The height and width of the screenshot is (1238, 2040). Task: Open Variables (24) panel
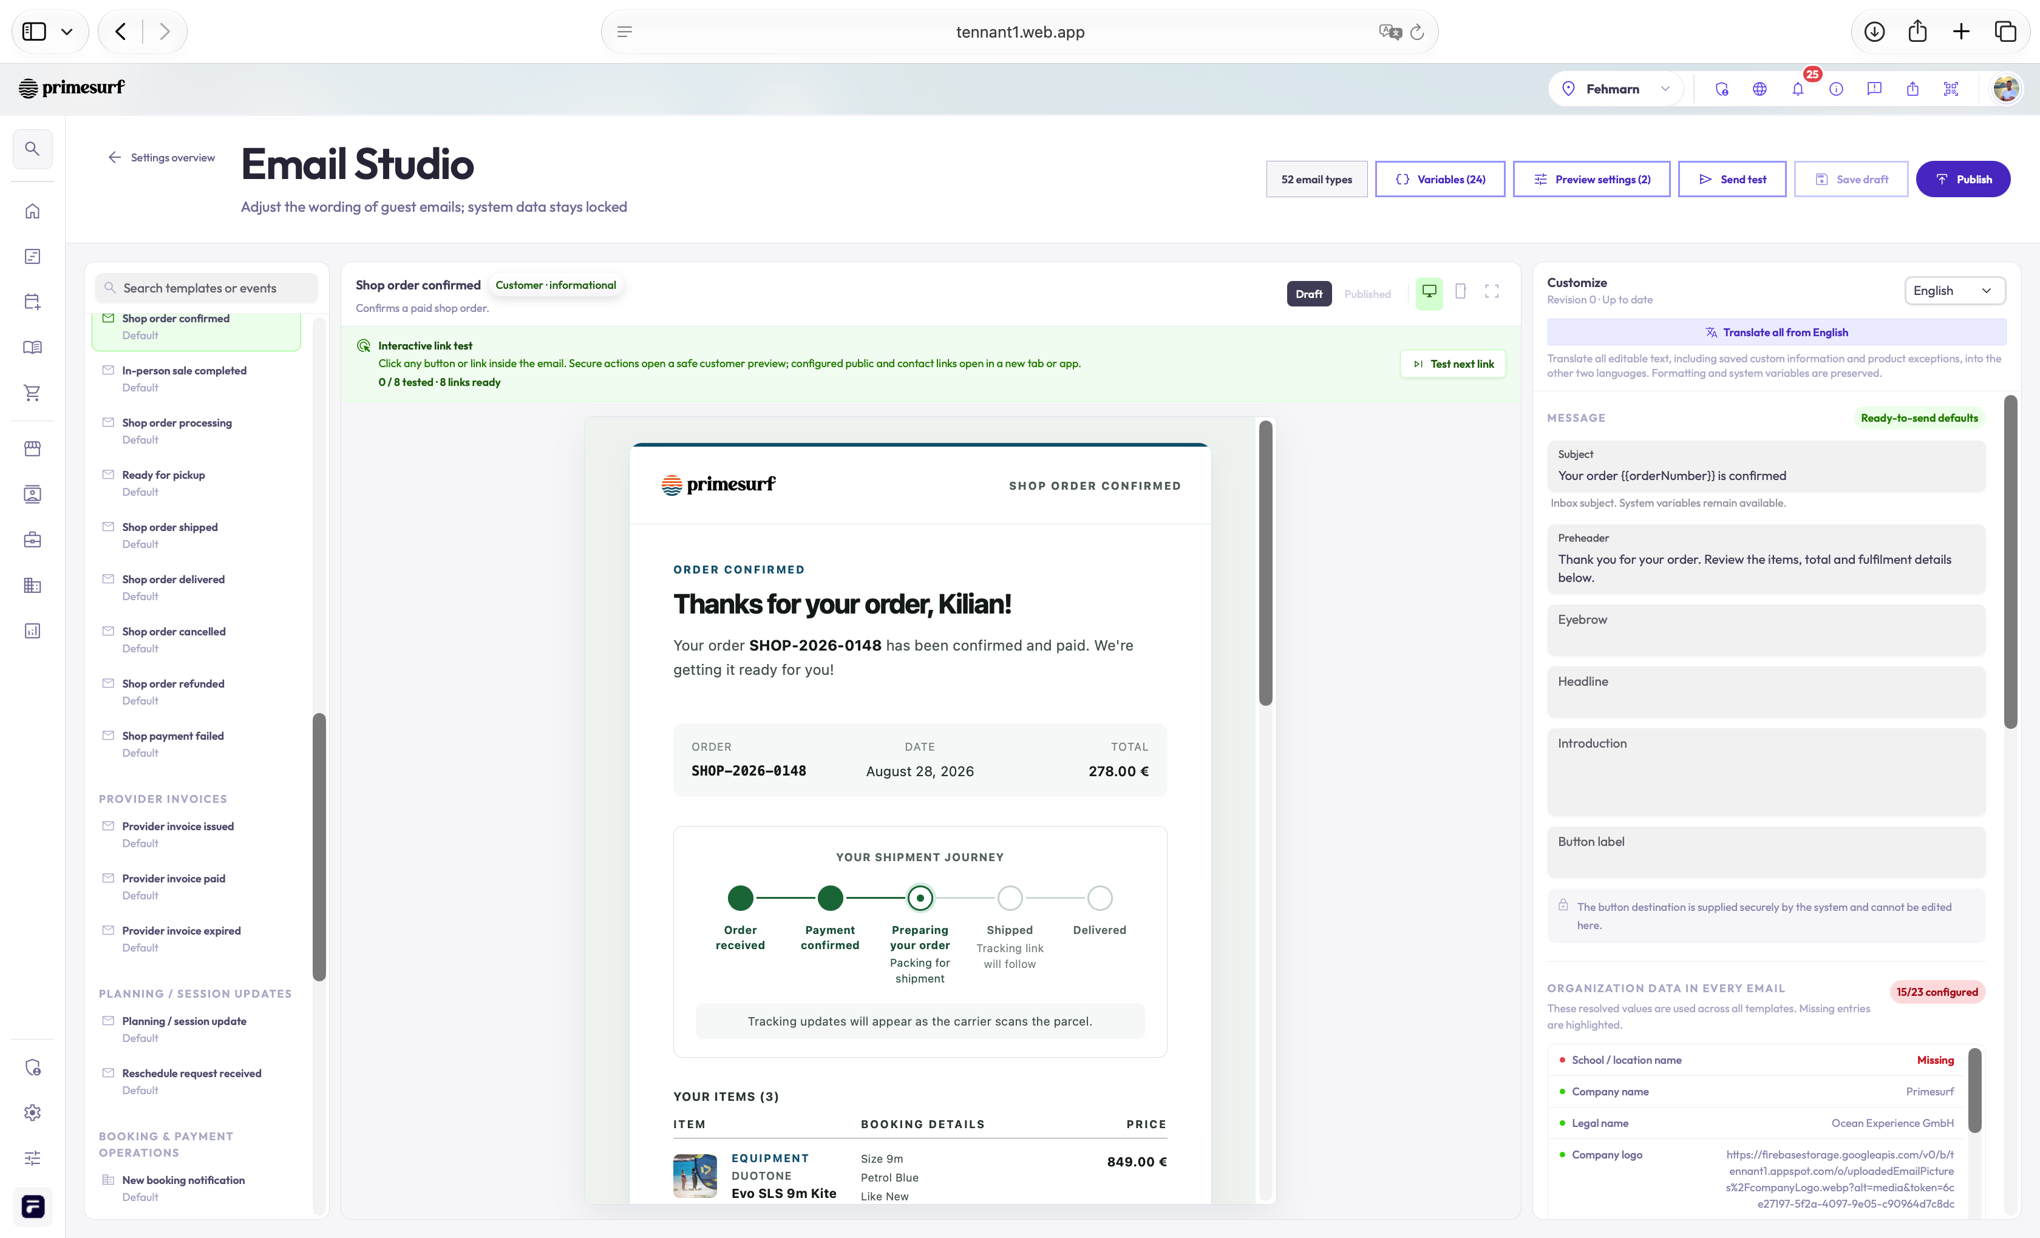tap(1440, 179)
